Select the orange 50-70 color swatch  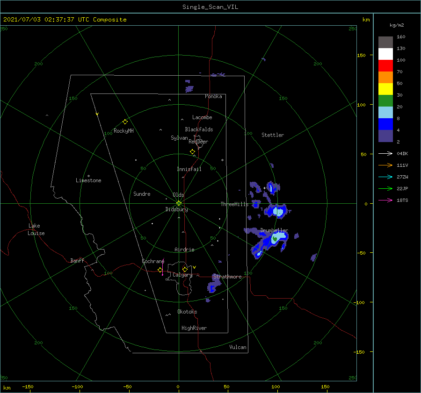coord(385,78)
